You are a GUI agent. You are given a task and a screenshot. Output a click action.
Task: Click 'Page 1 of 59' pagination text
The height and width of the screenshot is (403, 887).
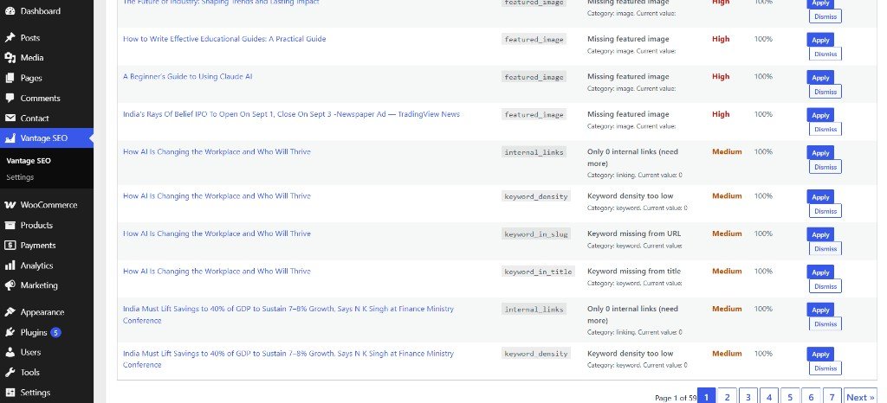[676, 398]
